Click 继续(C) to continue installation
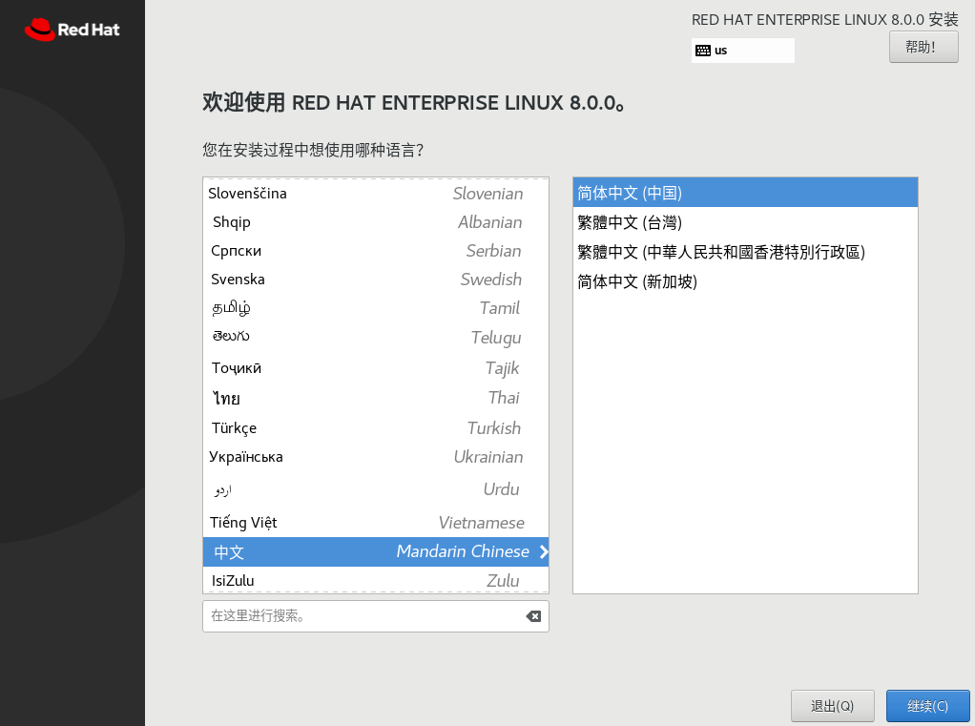Image resolution: width=975 pixels, height=726 pixels. 926,705
